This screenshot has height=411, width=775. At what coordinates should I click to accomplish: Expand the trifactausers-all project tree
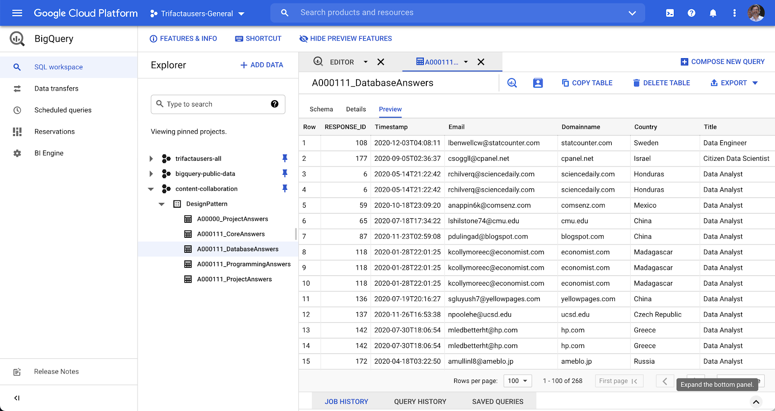[151, 159]
